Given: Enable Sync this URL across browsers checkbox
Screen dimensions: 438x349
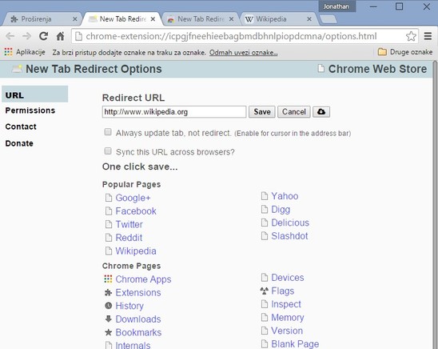Looking at the screenshot, I should point(108,151).
